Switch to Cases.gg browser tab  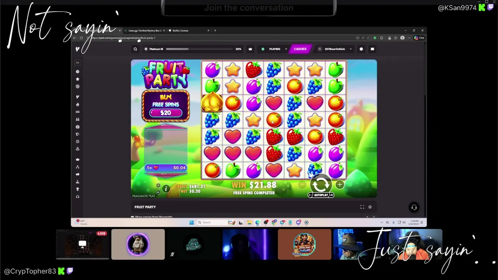(145, 30)
